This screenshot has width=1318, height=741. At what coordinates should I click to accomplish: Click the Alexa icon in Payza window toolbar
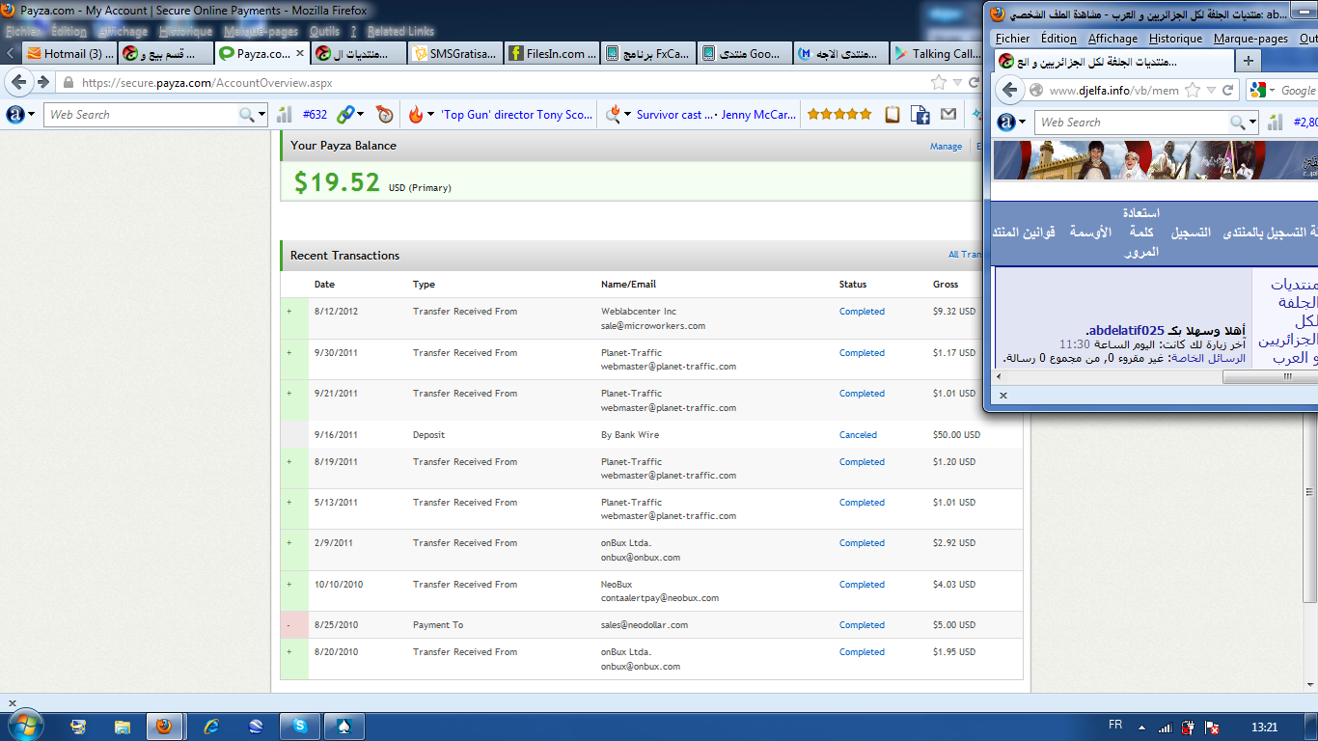pos(15,114)
